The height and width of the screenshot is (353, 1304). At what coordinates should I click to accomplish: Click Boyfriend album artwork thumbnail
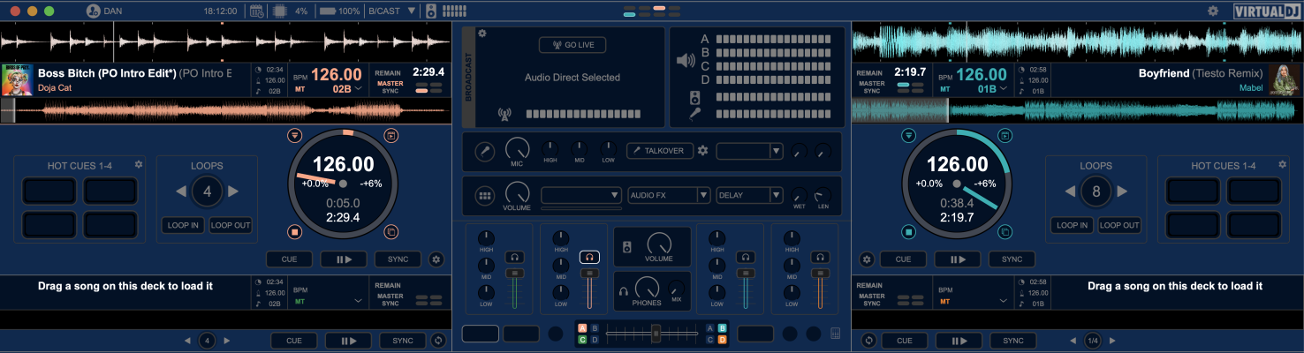[x=1285, y=80]
